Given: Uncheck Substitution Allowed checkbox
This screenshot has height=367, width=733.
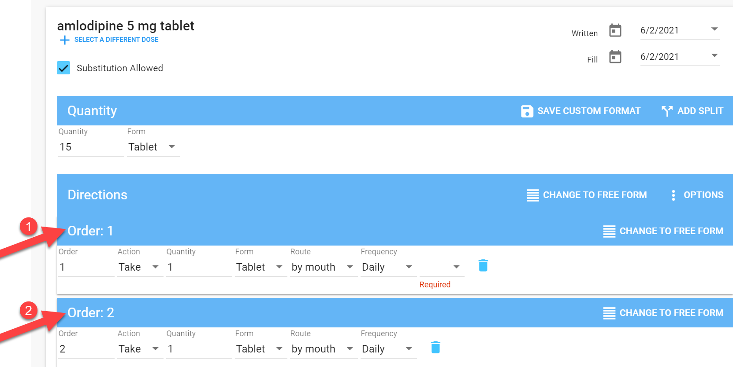Looking at the screenshot, I should point(63,68).
